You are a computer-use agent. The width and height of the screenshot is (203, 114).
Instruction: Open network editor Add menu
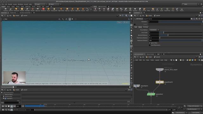click(x=137, y=60)
